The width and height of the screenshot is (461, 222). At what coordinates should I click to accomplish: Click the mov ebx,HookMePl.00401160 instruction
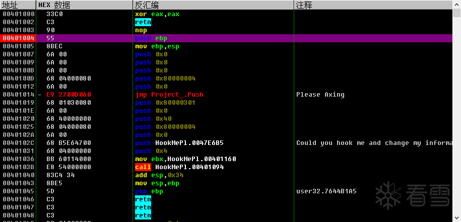click(185, 159)
